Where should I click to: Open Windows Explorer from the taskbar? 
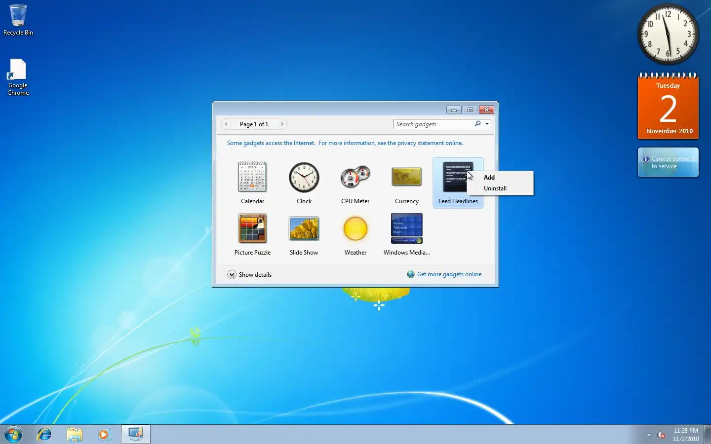click(75, 435)
